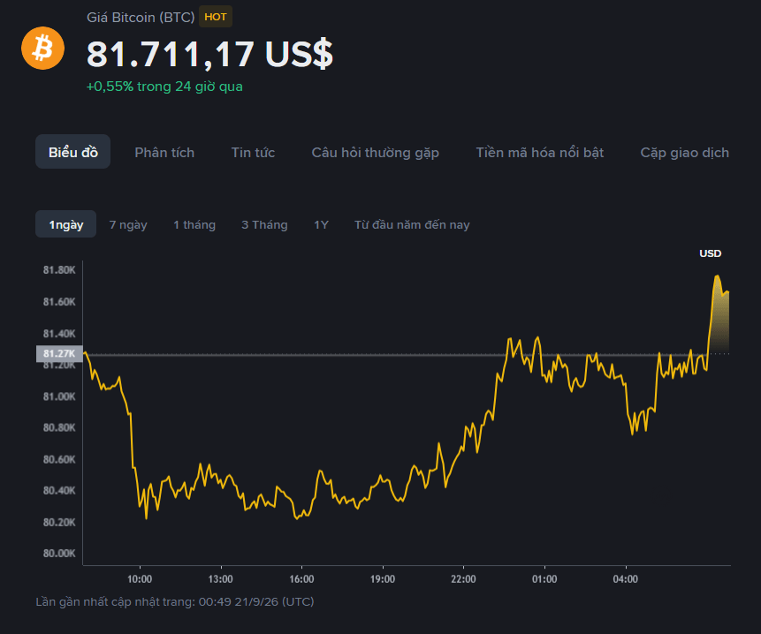Click the 81.80K y-axis label

tap(59, 270)
